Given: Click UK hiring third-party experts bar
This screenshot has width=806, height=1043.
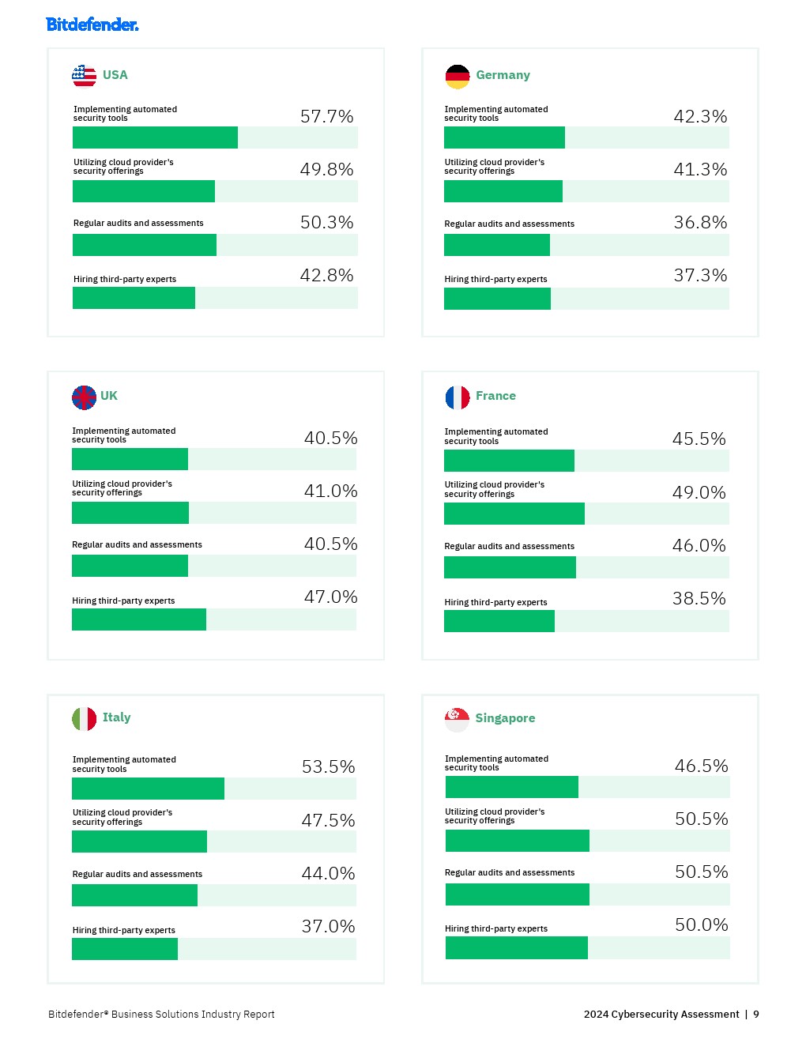Looking at the screenshot, I should pyautogui.click(x=139, y=619).
